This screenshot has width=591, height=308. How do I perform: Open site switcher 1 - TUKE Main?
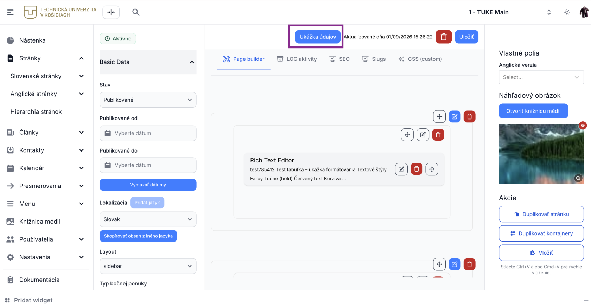pos(509,12)
